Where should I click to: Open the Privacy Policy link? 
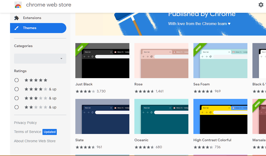25,123
